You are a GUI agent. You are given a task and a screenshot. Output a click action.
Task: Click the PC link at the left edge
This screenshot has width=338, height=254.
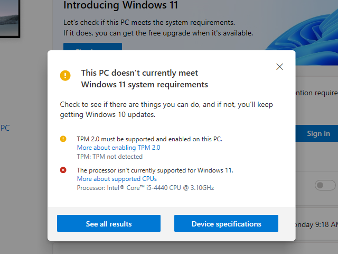tap(5, 128)
